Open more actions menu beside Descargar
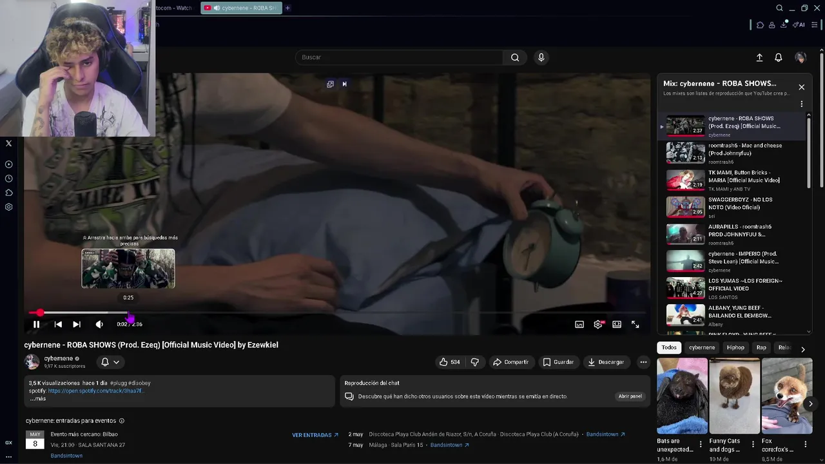Image resolution: width=825 pixels, height=464 pixels. click(x=643, y=362)
